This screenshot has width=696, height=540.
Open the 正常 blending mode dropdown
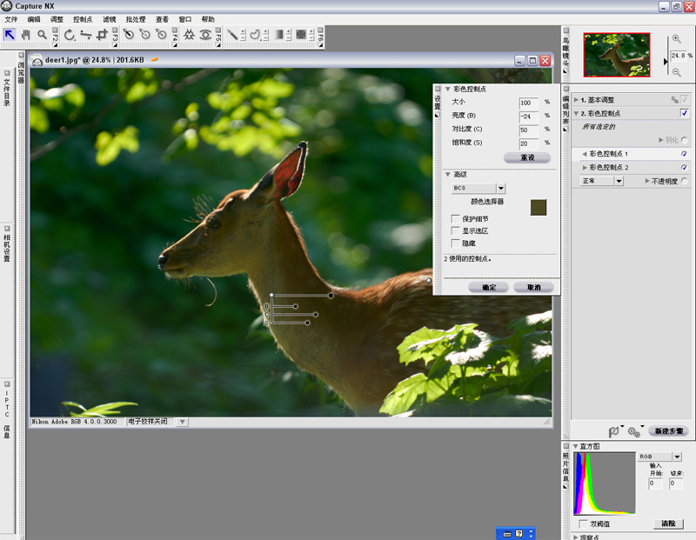tap(619, 181)
